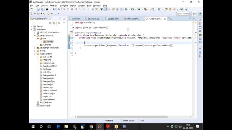Click the Writable status bar entry
The image size is (232, 130).
pos(109,121)
